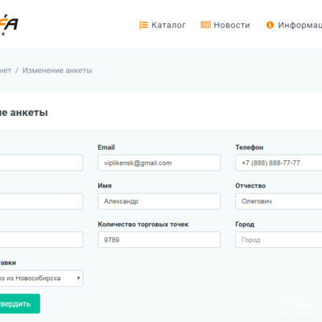Click the Отчество field with Олегович
322x322 pixels.
[x=279, y=201]
